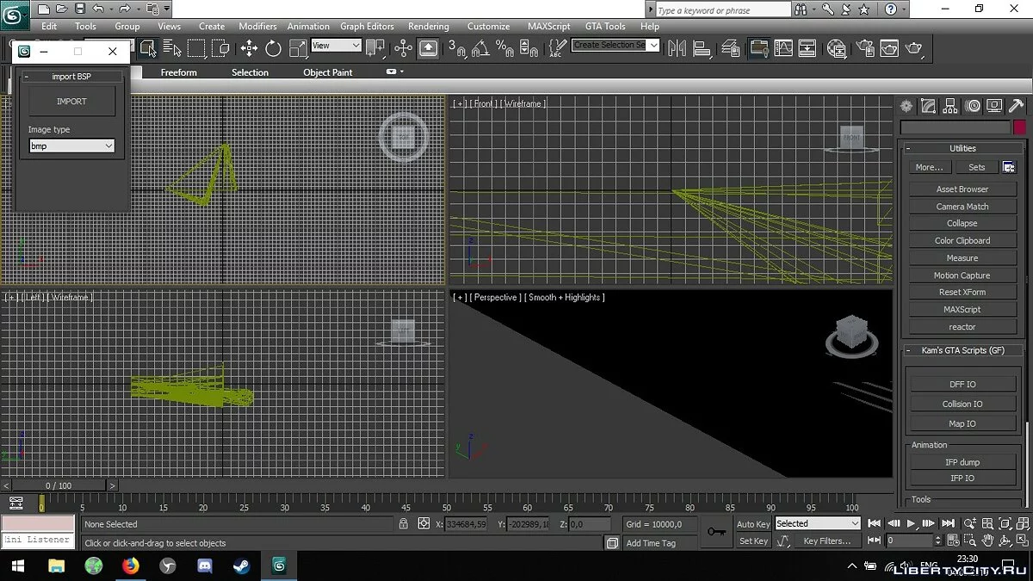Open the Image type bmp dropdown
Screen dimensions: 1033x581
click(x=71, y=146)
